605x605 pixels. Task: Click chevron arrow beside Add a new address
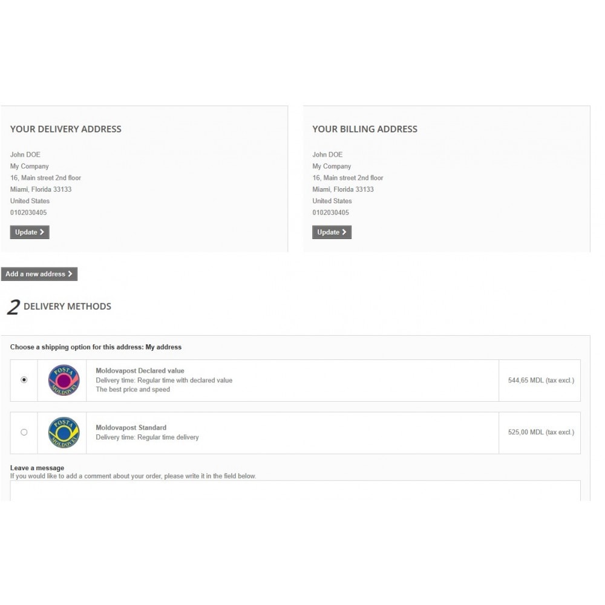click(70, 273)
